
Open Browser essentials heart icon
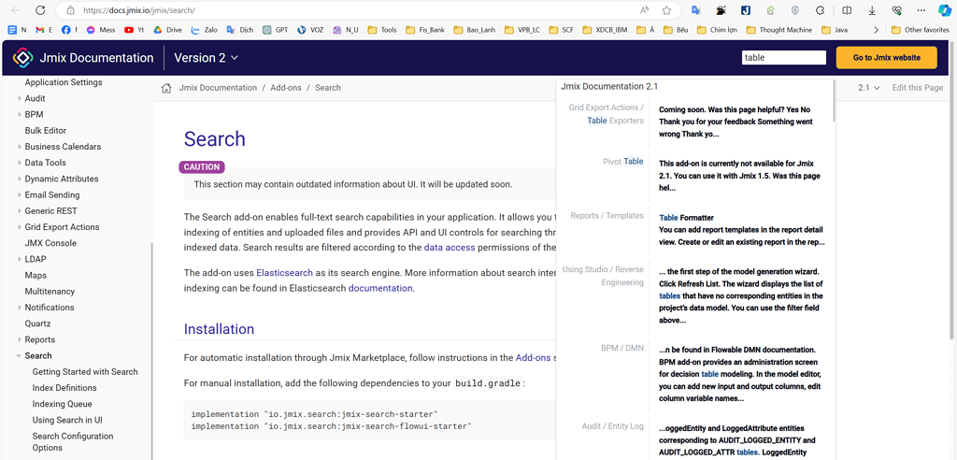click(x=897, y=10)
